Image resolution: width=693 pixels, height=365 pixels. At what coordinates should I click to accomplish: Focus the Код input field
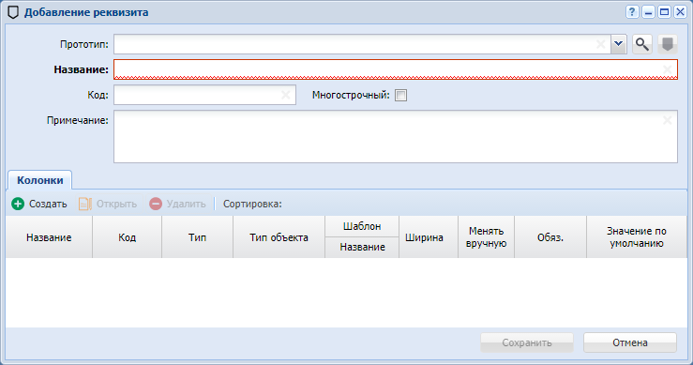coord(204,95)
